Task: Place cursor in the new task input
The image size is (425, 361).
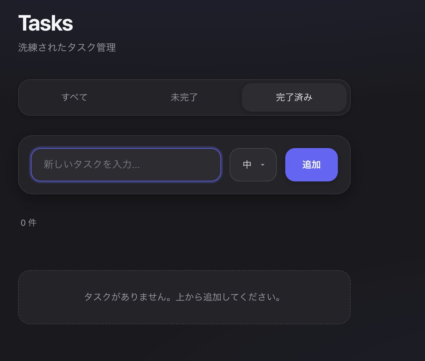Action: click(126, 165)
